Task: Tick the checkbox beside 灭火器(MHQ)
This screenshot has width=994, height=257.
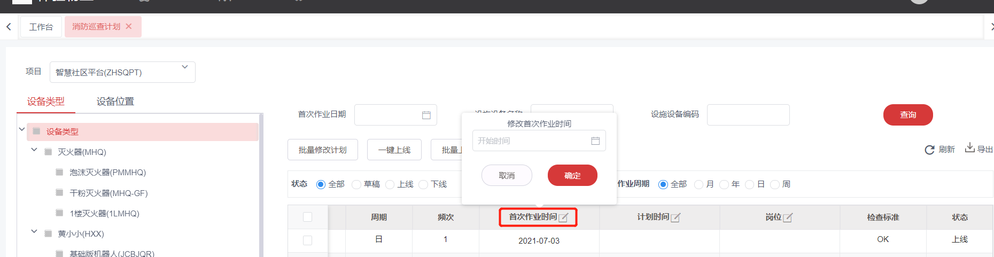Action: 48,152
